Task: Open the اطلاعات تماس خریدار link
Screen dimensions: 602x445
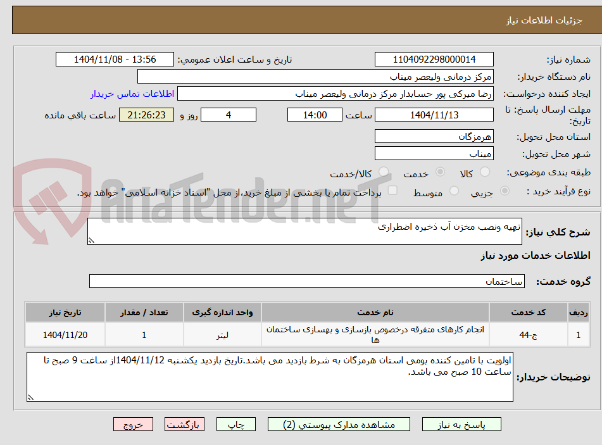Action: pos(132,94)
